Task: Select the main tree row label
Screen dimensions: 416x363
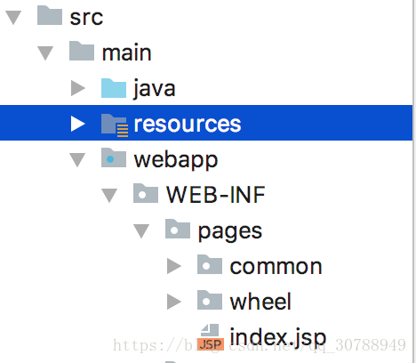Action: point(127,52)
